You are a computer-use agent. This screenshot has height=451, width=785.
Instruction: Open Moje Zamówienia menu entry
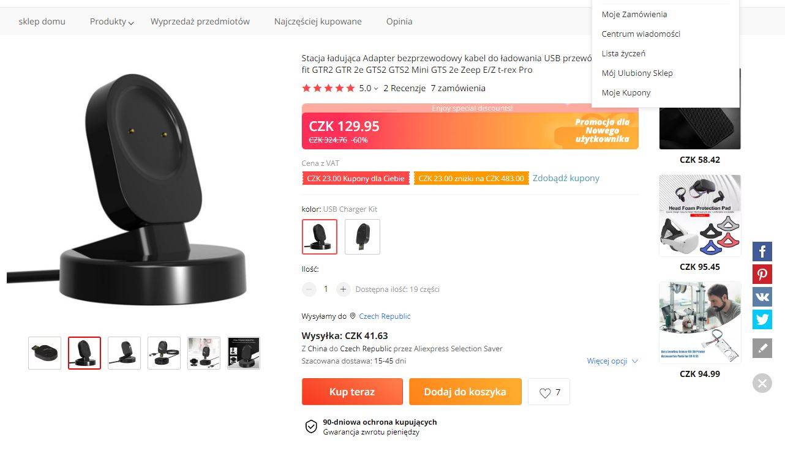tap(634, 14)
